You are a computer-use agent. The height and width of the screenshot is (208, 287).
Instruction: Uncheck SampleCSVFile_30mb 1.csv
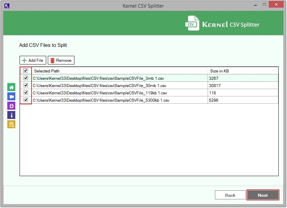click(26, 85)
